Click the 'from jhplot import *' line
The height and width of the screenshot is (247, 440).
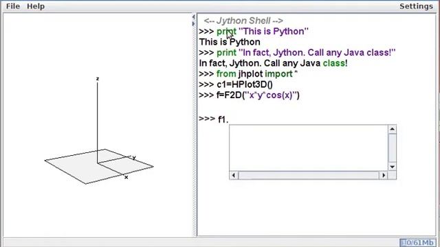tap(248, 74)
